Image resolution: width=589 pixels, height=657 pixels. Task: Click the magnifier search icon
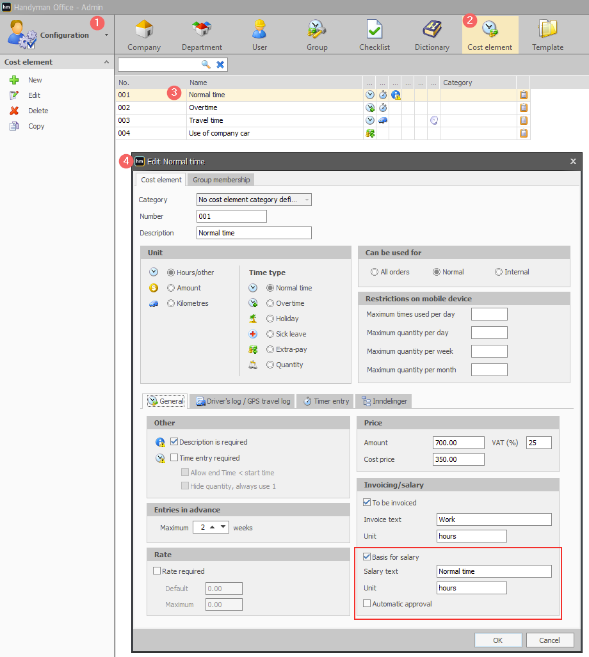[x=206, y=65]
